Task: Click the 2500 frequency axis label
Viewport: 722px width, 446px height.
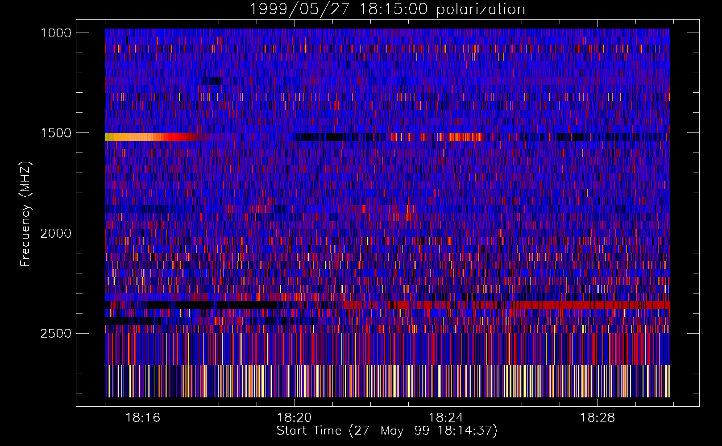Action: [56, 334]
